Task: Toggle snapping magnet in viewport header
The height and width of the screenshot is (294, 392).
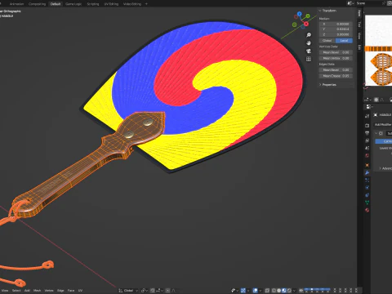Action: click(153, 291)
